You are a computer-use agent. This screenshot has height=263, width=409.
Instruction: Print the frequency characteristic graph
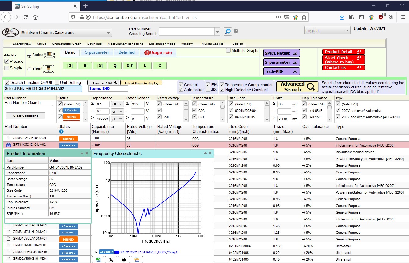124,260
